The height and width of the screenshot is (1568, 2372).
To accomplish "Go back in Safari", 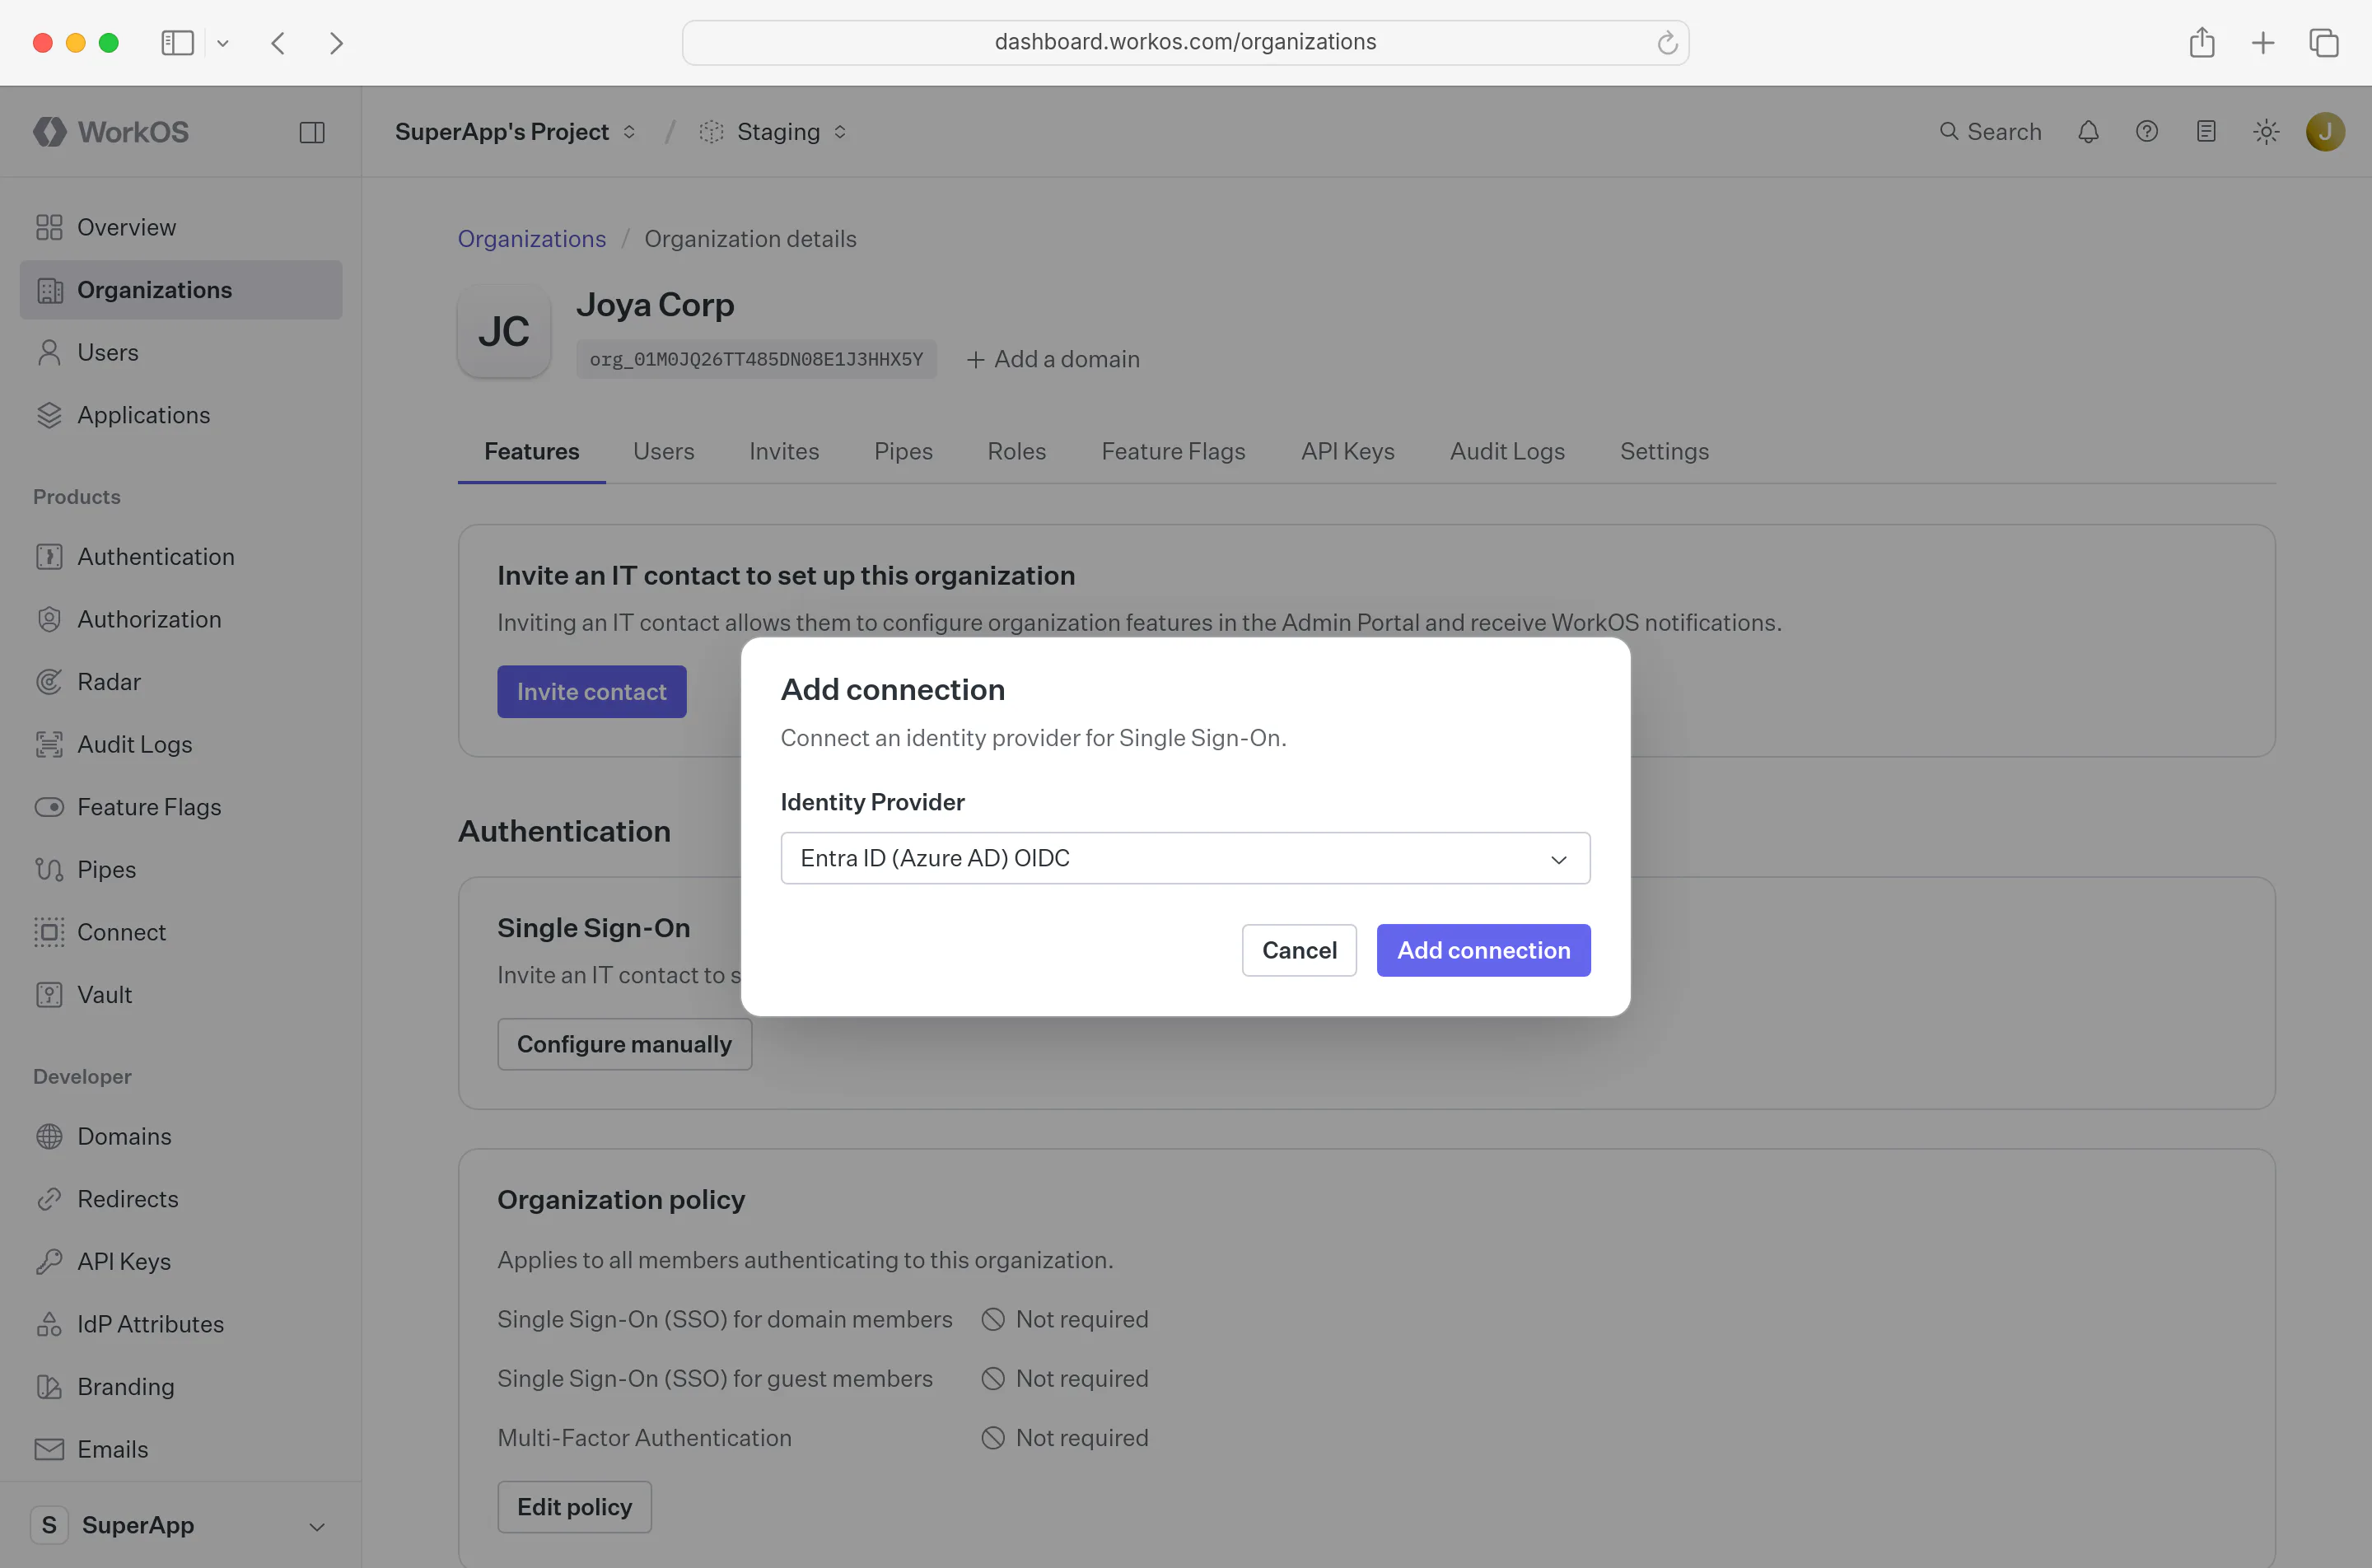I will 279,43.
